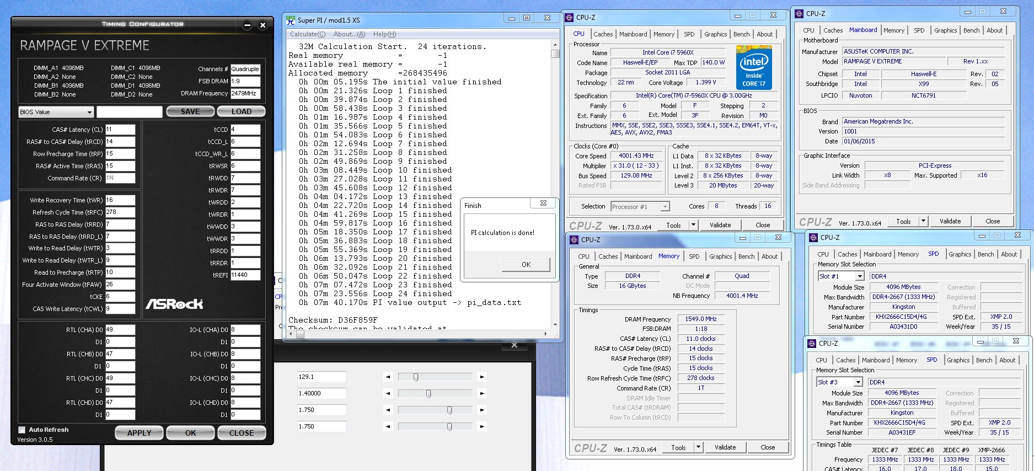Viewport: 1034px width, 471px height.
Task: Click the LOAD button in Timing Configurator
Action: (x=242, y=111)
